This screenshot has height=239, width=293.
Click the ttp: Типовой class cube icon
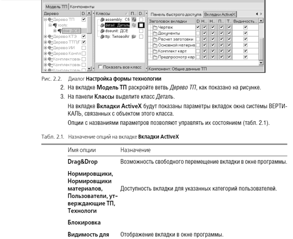click(102, 37)
